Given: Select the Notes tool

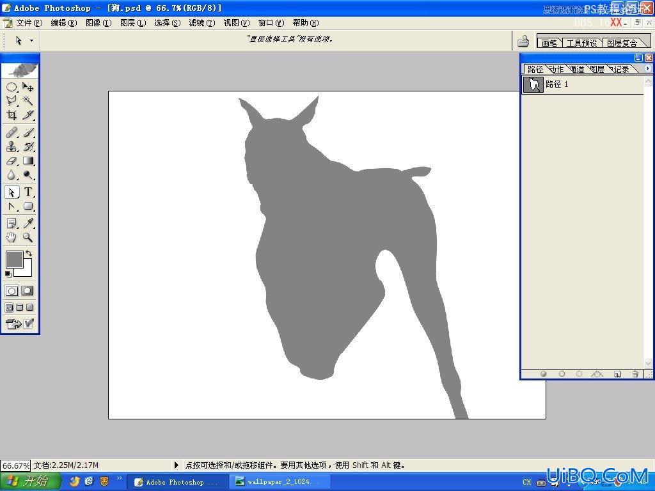Looking at the screenshot, I should coord(12,223).
